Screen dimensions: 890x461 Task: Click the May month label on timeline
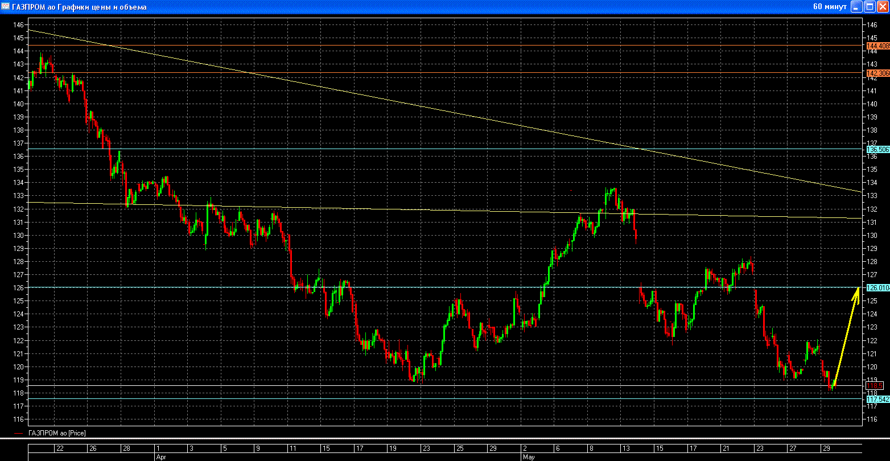click(528, 456)
